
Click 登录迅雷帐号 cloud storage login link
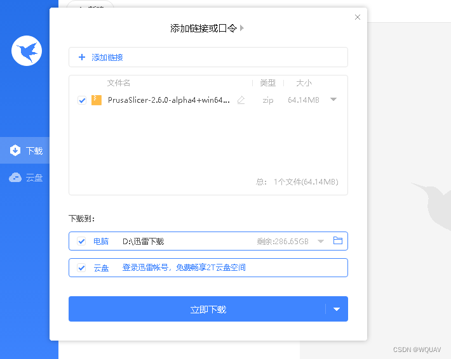point(184,268)
